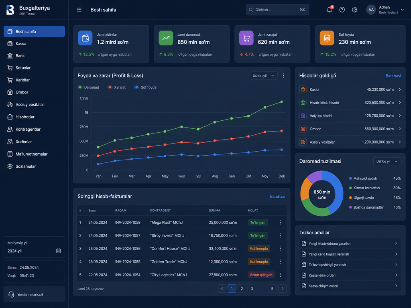The width and height of the screenshot is (411, 308).
Task: Click the Jami aktivlar wallet icon
Action: point(85,38)
